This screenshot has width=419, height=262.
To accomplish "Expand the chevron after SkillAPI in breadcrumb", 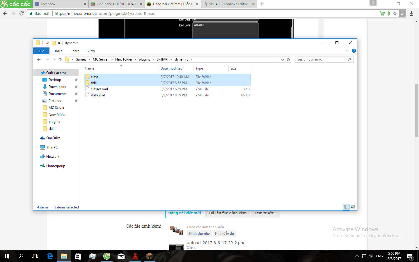I will click(x=171, y=59).
